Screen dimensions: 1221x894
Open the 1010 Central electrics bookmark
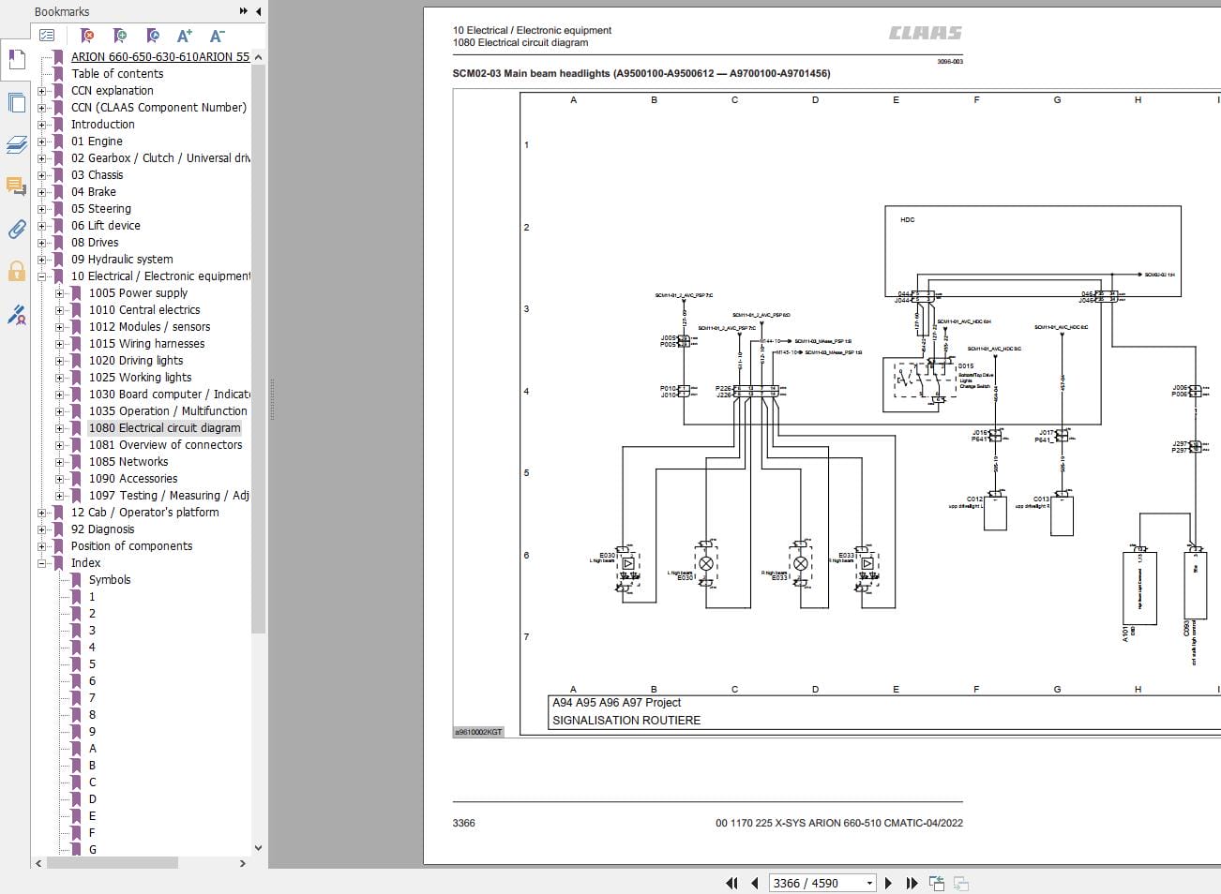click(x=144, y=310)
